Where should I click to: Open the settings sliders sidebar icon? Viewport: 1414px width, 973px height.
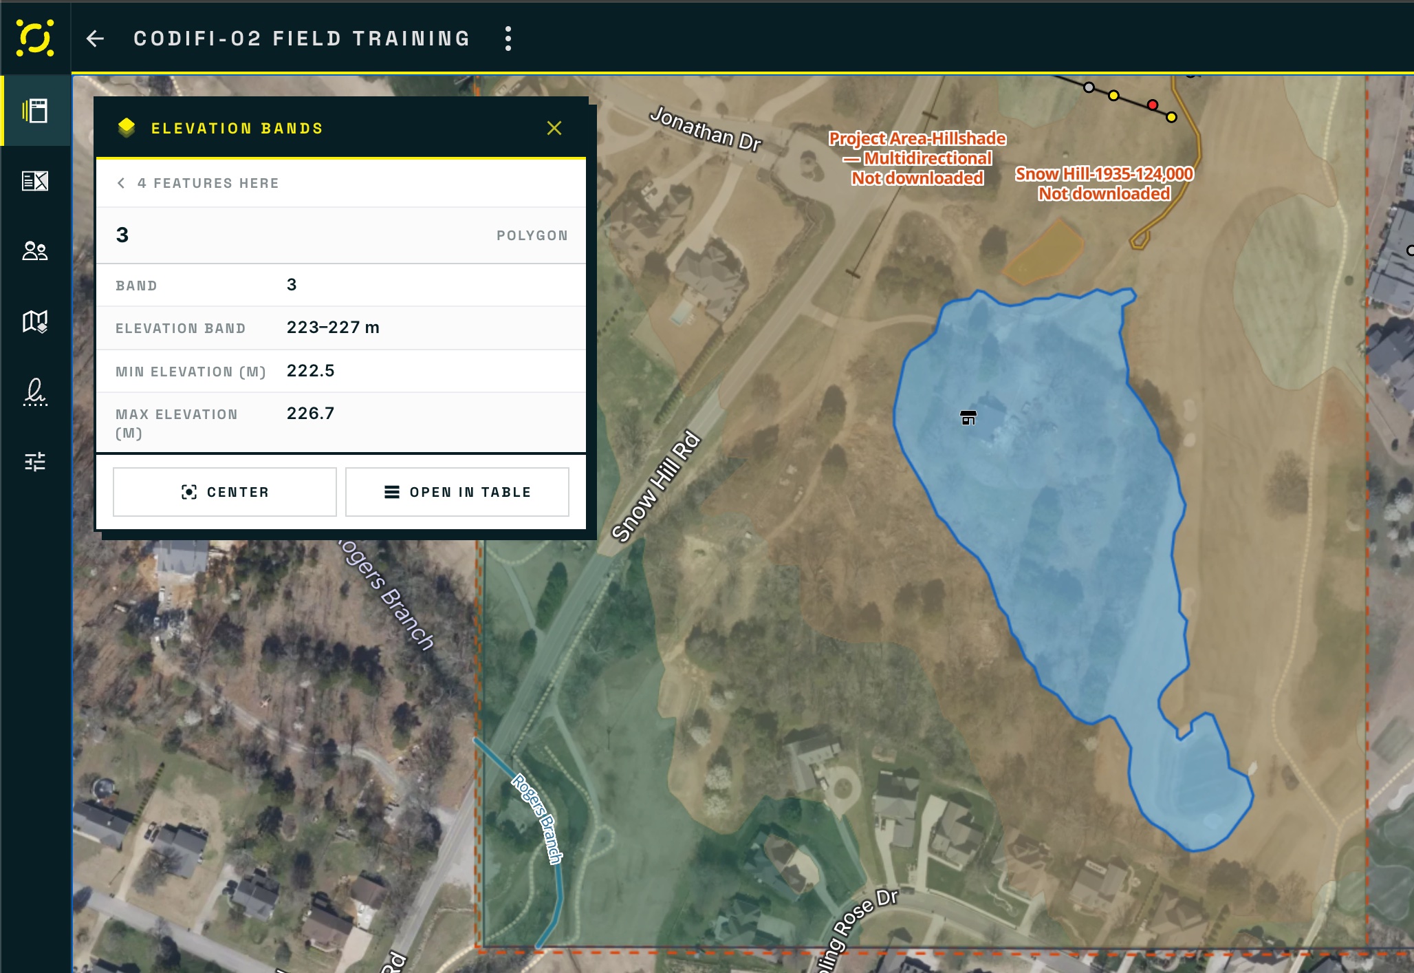coord(35,461)
